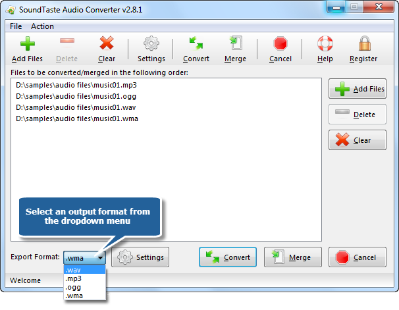This screenshot has height=310, width=399.
Task: Start conversion with the toolbar Convert icon
Action: pyautogui.click(x=196, y=43)
